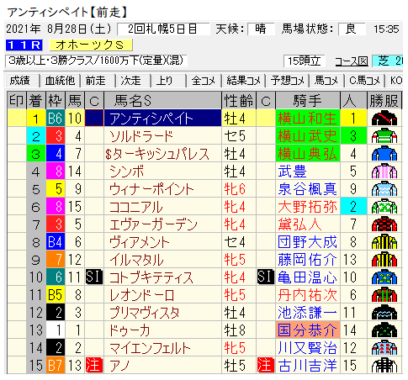
Task: Click the 騎手 column header
Action: tap(308, 100)
